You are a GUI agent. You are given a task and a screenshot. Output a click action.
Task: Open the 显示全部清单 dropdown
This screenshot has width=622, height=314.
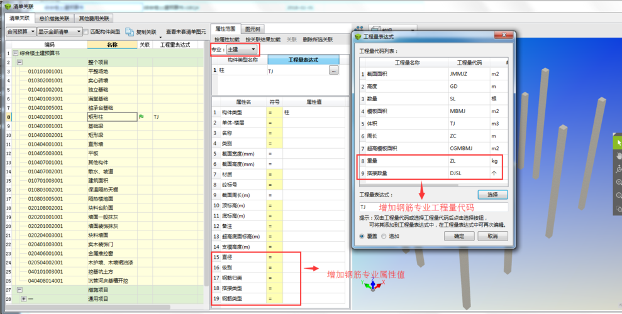60,31
